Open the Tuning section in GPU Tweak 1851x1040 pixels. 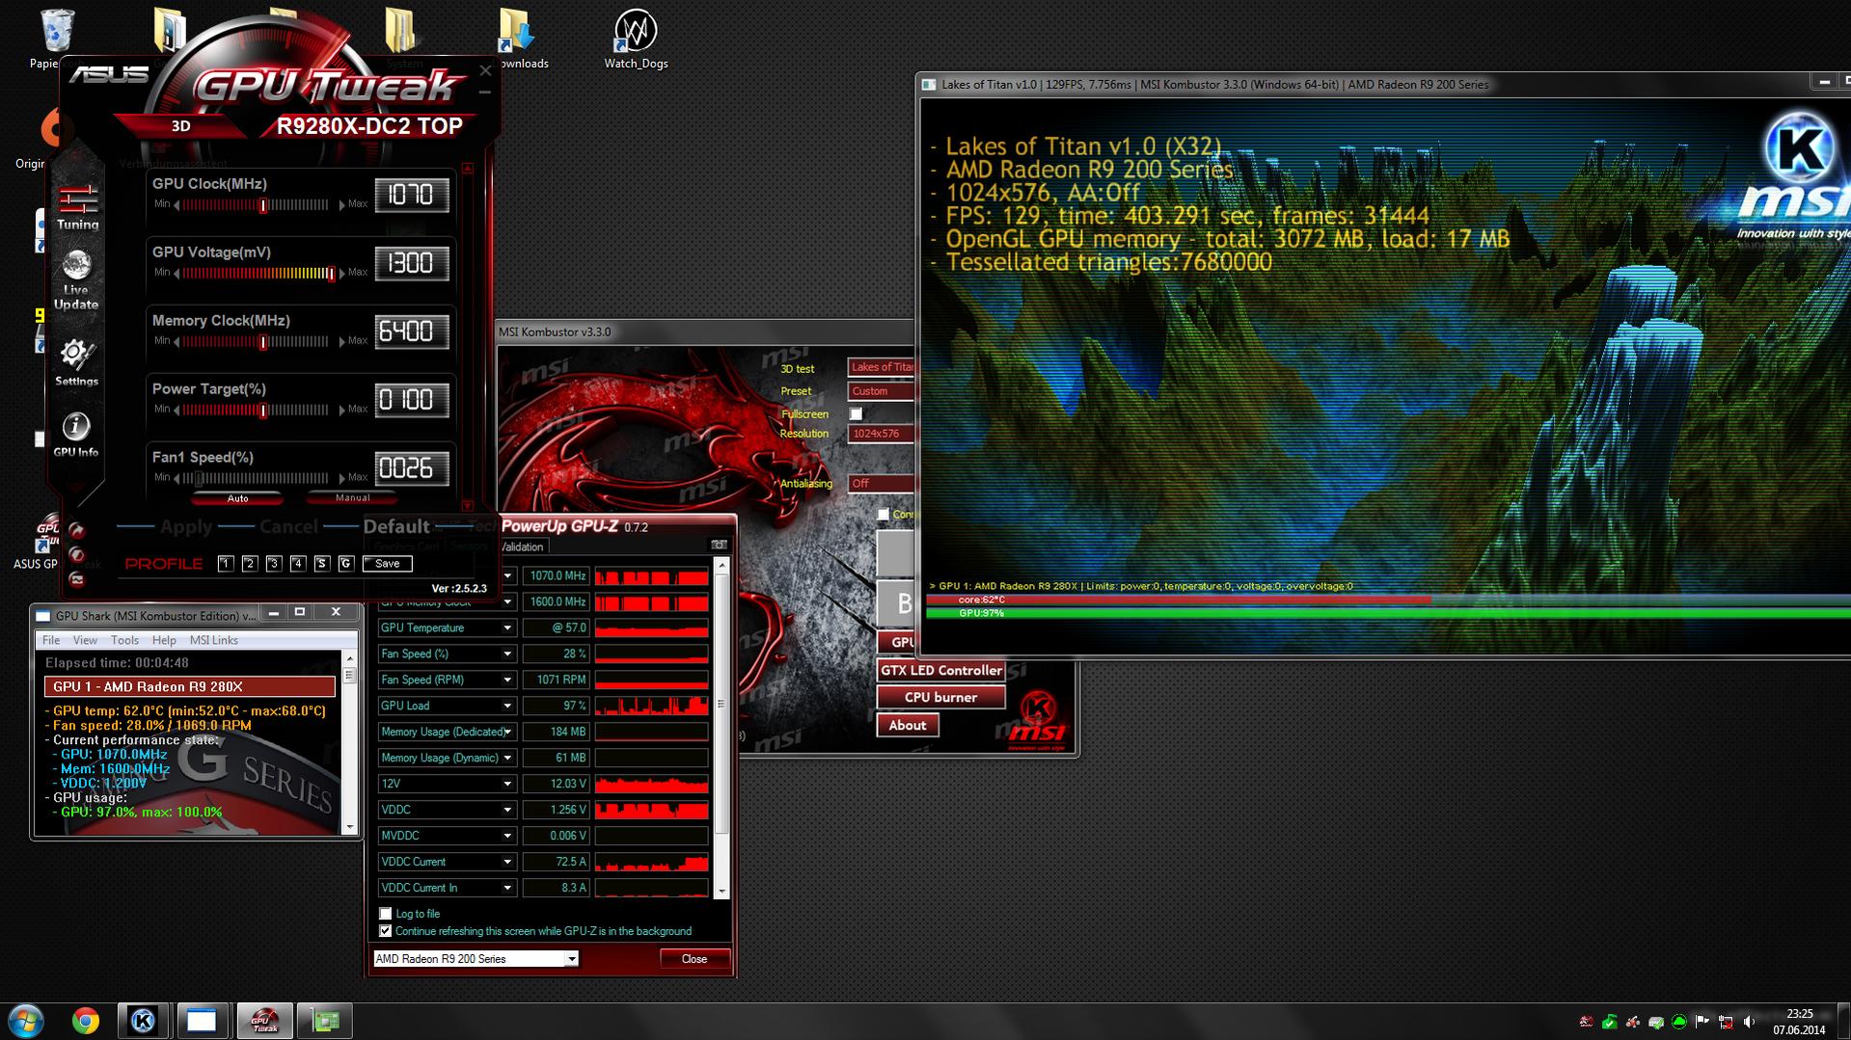(x=77, y=207)
